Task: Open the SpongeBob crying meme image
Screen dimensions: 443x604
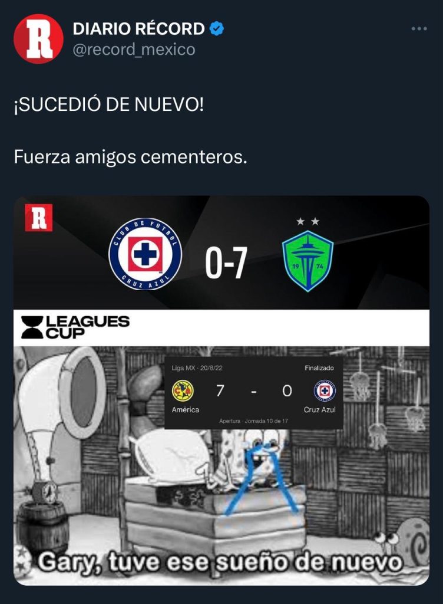Action: coord(221,465)
